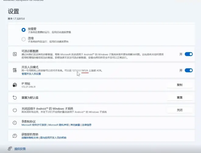Open the 故障排除和支持 link
201x153 pixels.
point(30,138)
